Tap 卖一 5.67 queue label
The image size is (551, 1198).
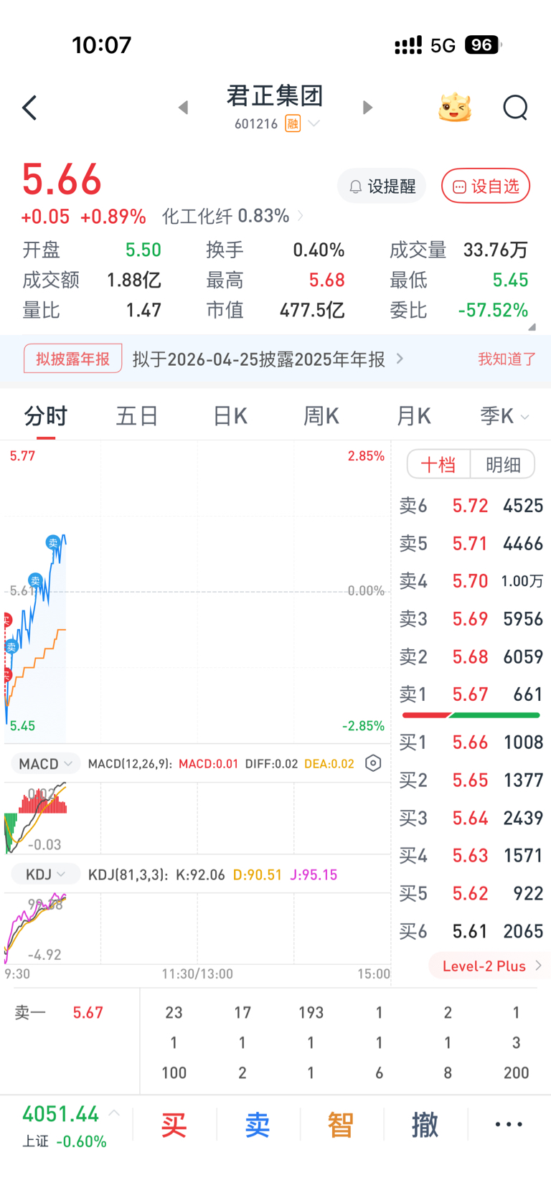(59, 1013)
